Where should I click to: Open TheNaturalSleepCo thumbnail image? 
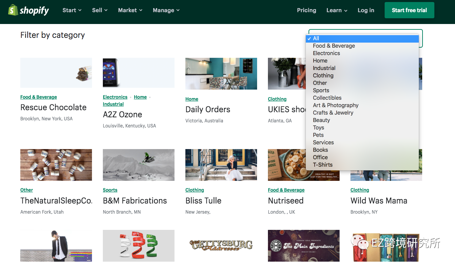tap(56, 165)
